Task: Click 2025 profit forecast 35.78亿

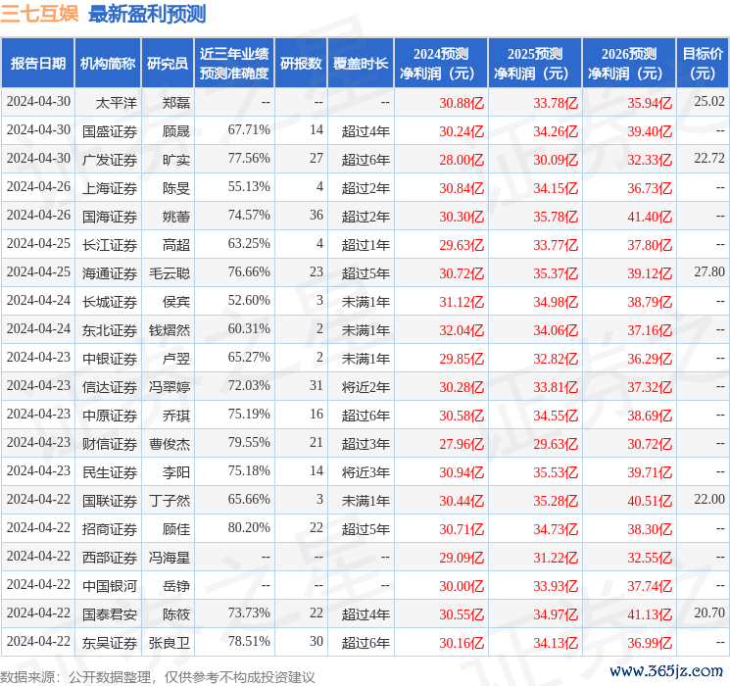Action: click(x=556, y=217)
